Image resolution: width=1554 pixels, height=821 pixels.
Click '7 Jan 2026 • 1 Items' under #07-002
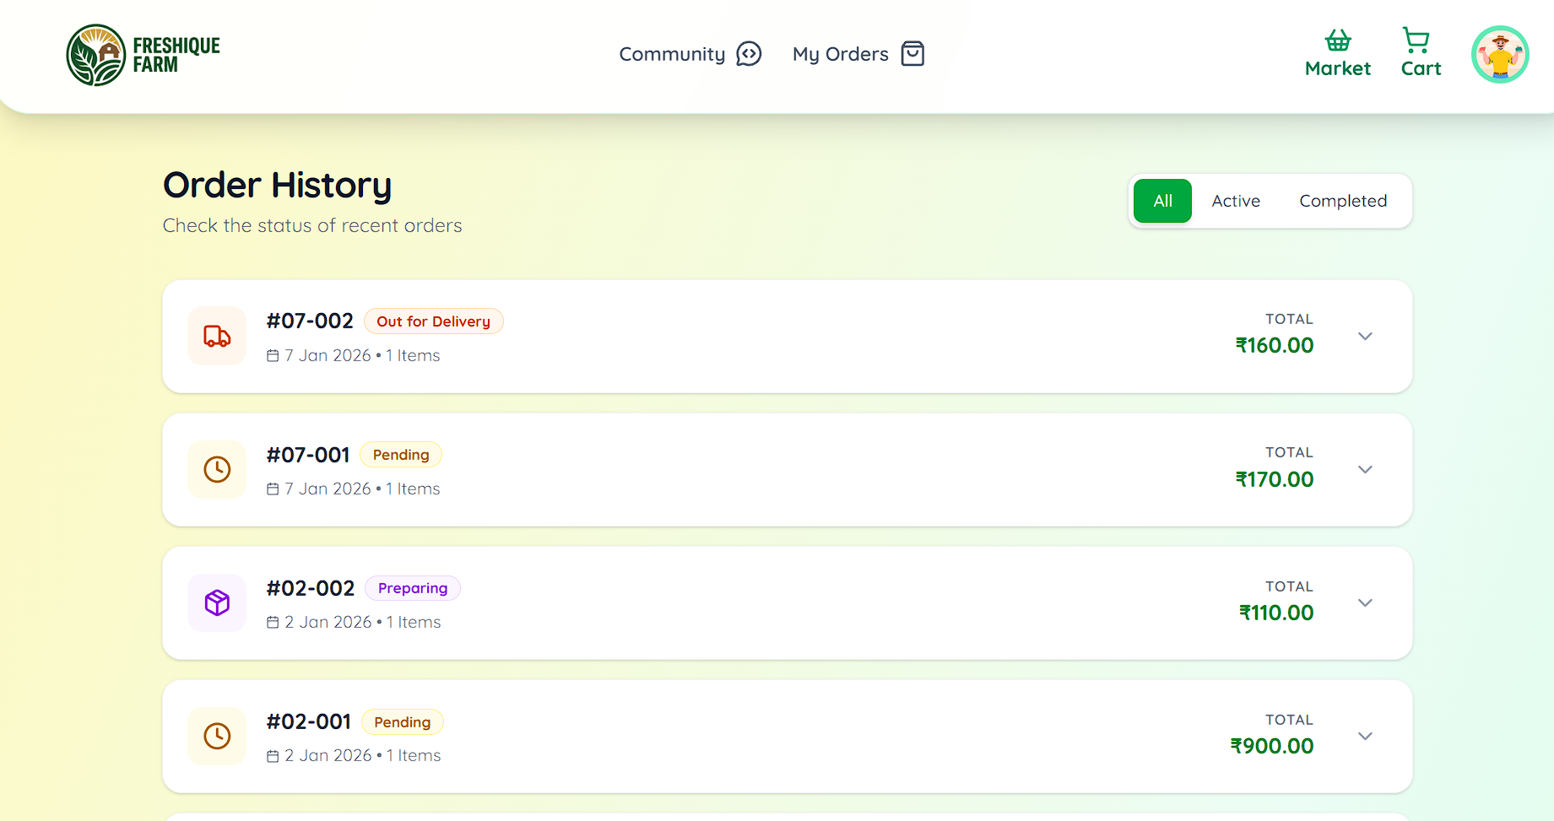(362, 355)
